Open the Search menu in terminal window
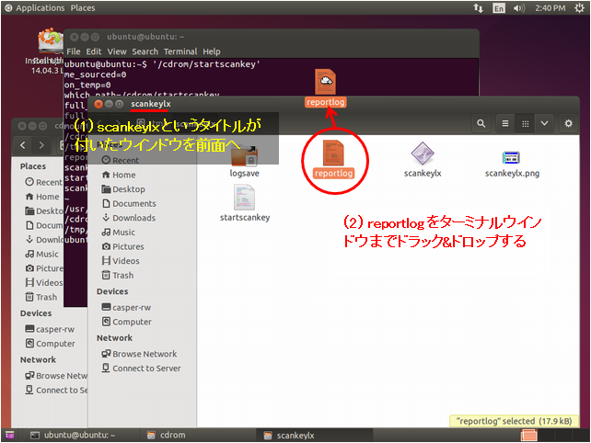 tap(145, 51)
